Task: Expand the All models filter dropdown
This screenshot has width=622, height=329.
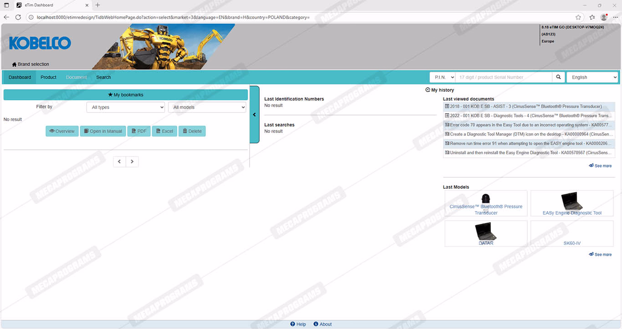Action: click(x=207, y=107)
